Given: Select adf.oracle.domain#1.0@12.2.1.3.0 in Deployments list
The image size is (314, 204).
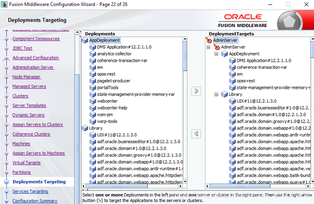Looking at the screenshot, I should coord(131,148).
